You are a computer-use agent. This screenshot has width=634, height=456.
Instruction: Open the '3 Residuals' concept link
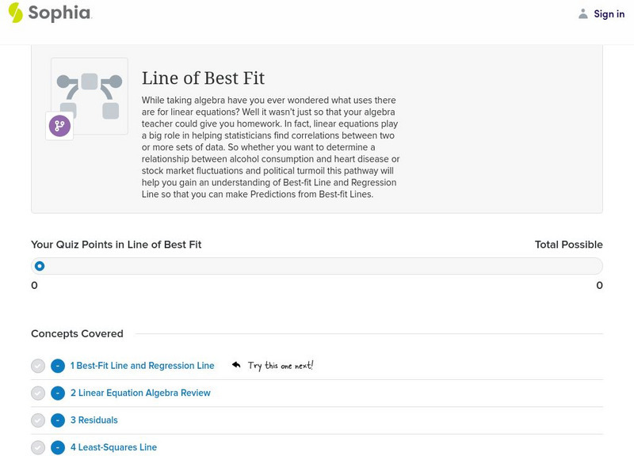pos(94,420)
